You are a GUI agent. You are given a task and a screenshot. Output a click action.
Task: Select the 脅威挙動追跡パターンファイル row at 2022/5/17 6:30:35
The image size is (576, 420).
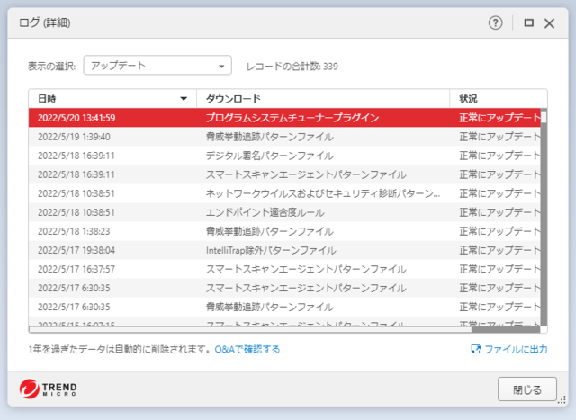(284, 307)
